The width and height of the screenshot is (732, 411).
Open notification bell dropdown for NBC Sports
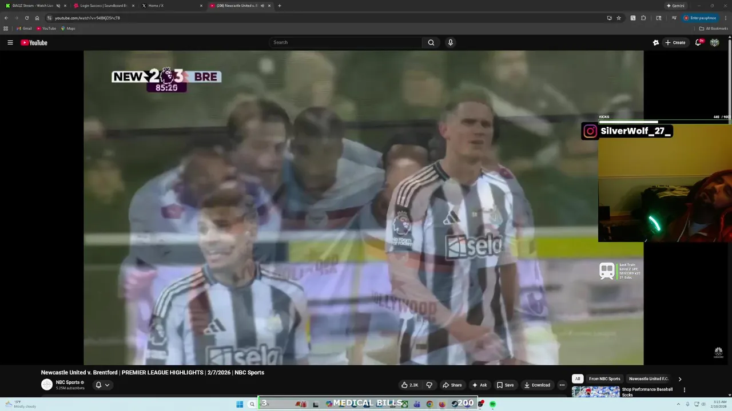point(102,385)
